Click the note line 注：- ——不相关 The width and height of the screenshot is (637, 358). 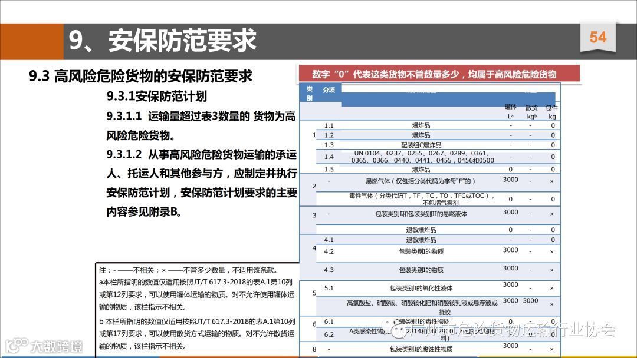[x=189, y=270]
